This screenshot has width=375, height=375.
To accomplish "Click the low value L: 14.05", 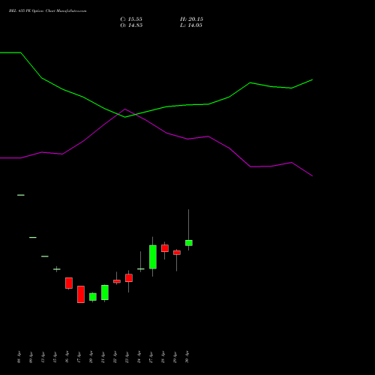I will [191, 25].
